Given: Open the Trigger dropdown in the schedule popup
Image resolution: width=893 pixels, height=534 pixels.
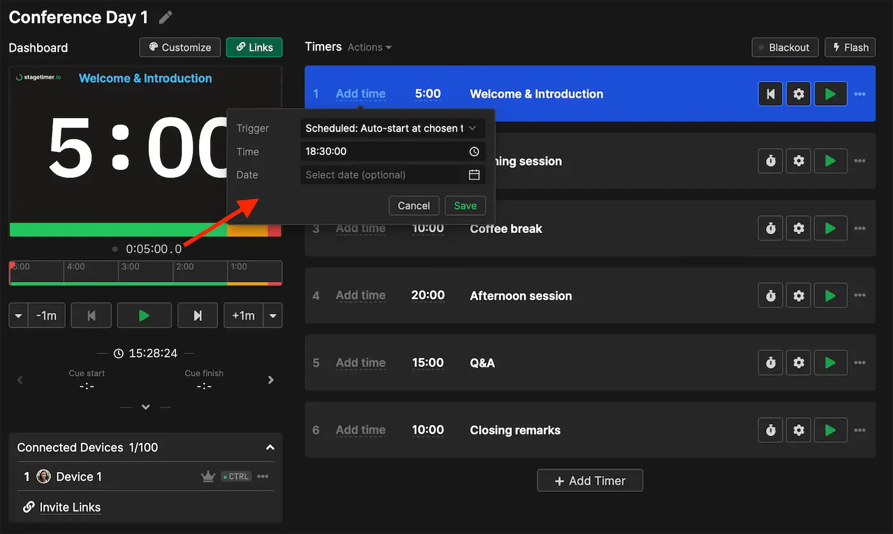Looking at the screenshot, I should click(x=392, y=128).
